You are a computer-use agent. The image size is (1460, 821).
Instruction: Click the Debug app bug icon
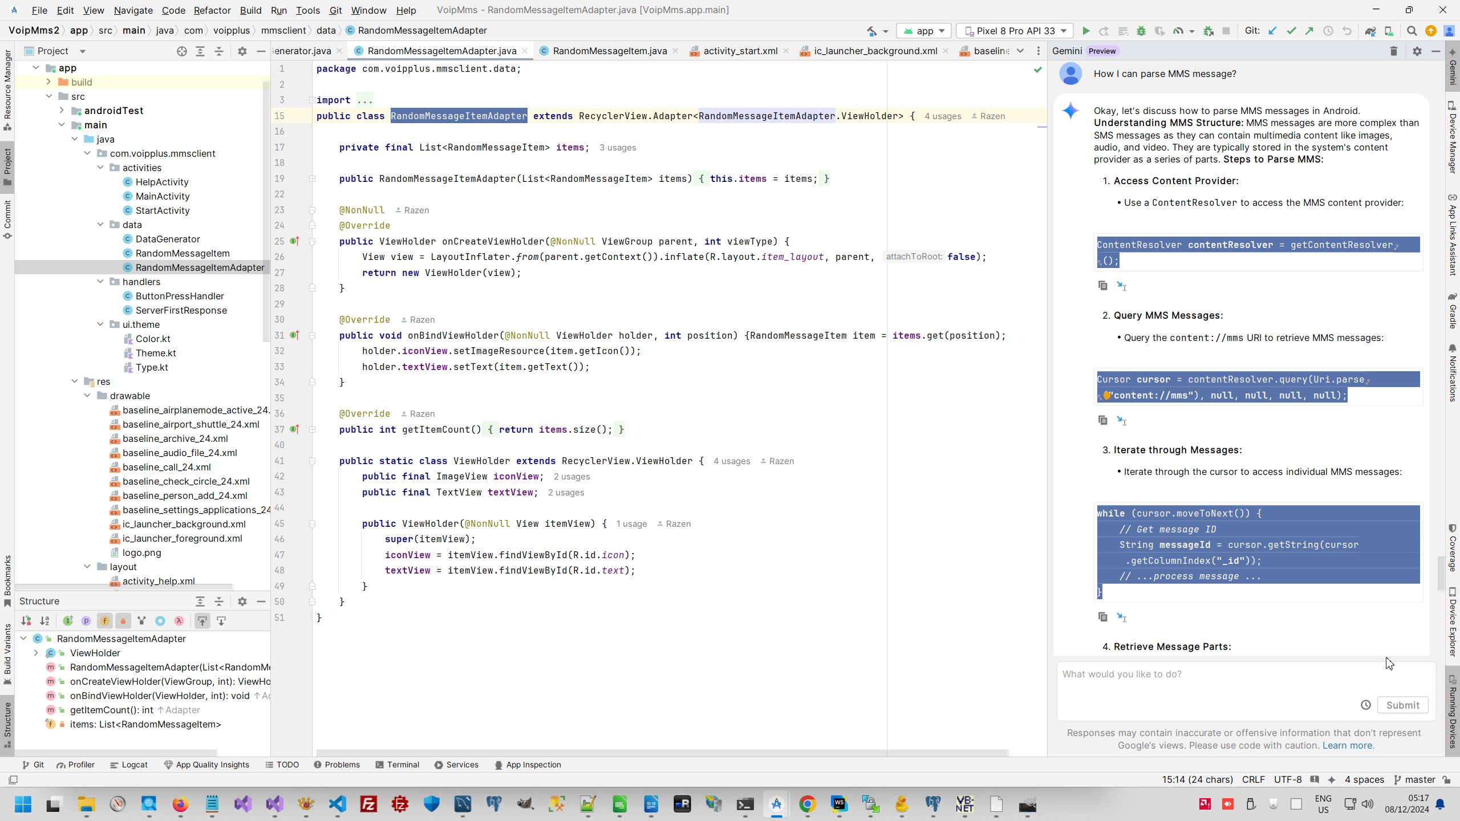click(x=1141, y=31)
